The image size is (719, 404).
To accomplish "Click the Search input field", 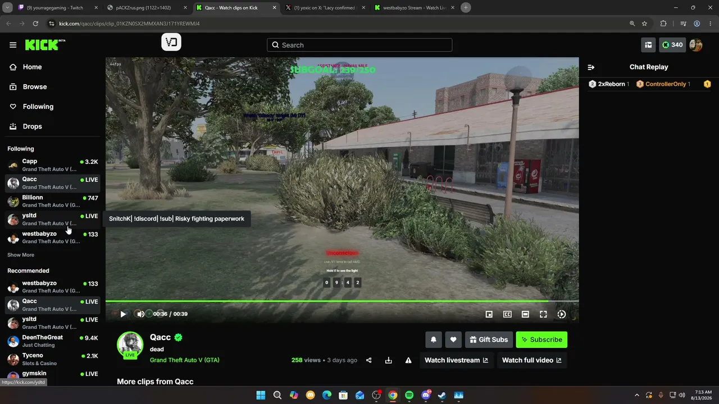I will (x=359, y=45).
